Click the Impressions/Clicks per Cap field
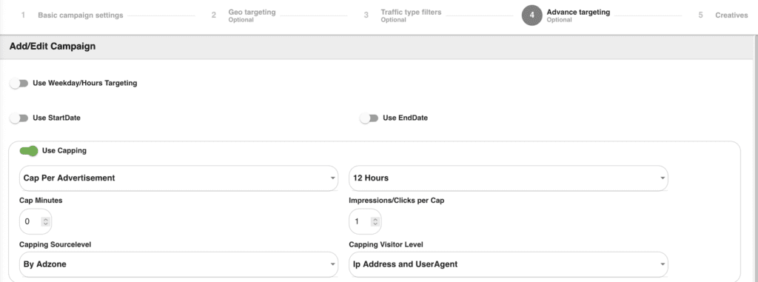This screenshot has height=282, width=758. (365, 221)
